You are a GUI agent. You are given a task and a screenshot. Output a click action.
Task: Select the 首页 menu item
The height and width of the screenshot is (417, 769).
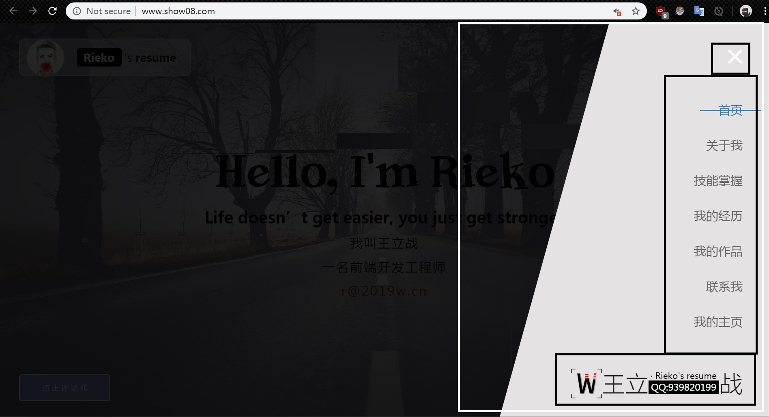coord(730,110)
